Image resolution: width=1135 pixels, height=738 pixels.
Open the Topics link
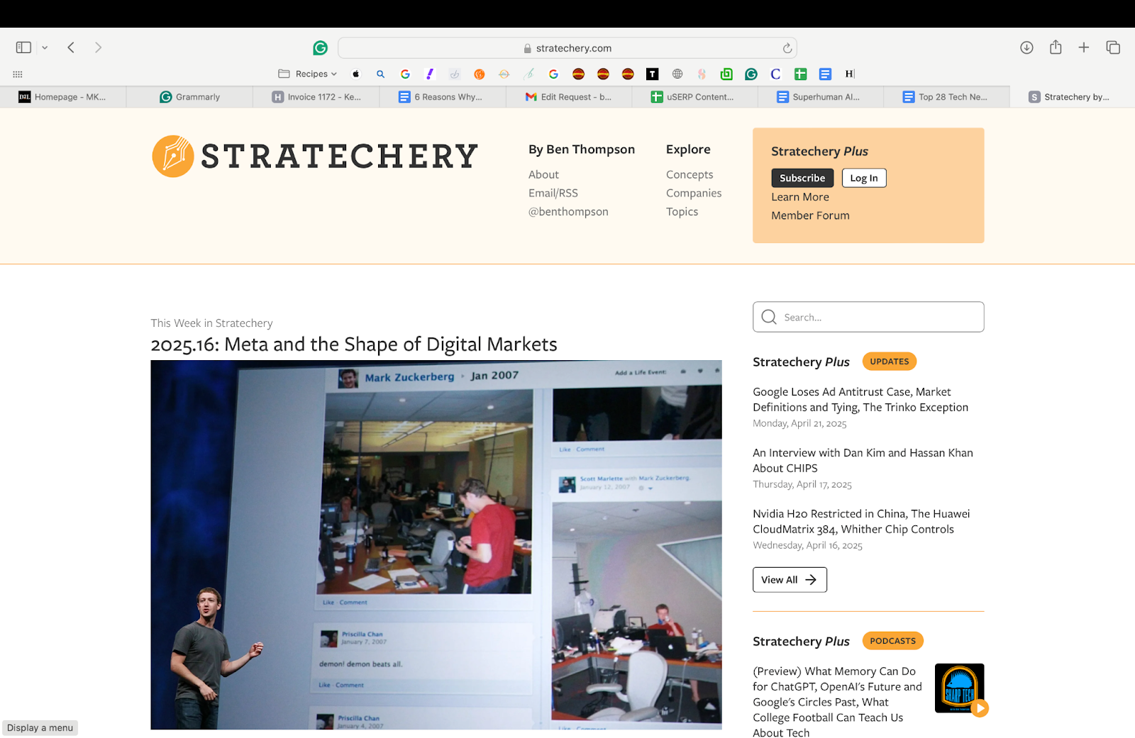tap(682, 211)
